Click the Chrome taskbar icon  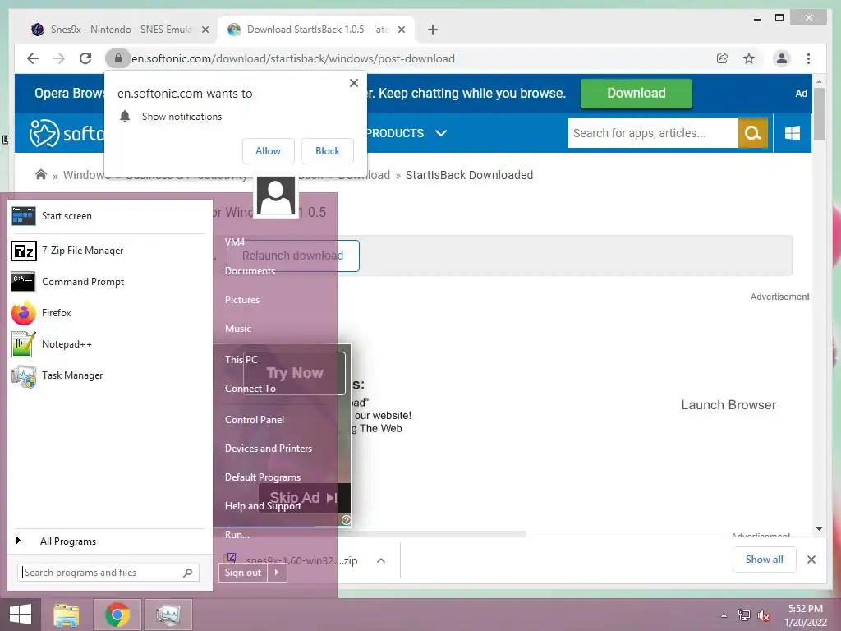coord(117,615)
